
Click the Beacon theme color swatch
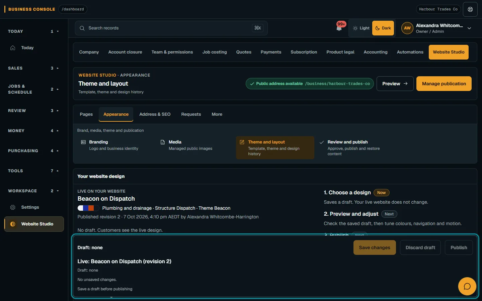[88, 208]
